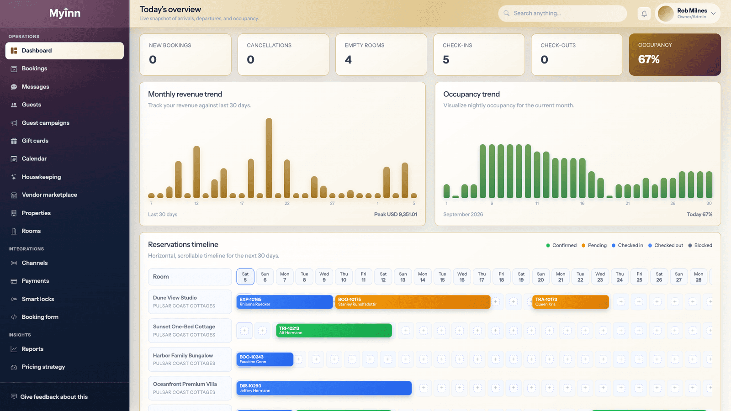The width and height of the screenshot is (731, 411).
Task: Open reservation TRA-10173 for Queen Kris
Action: [x=571, y=302]
